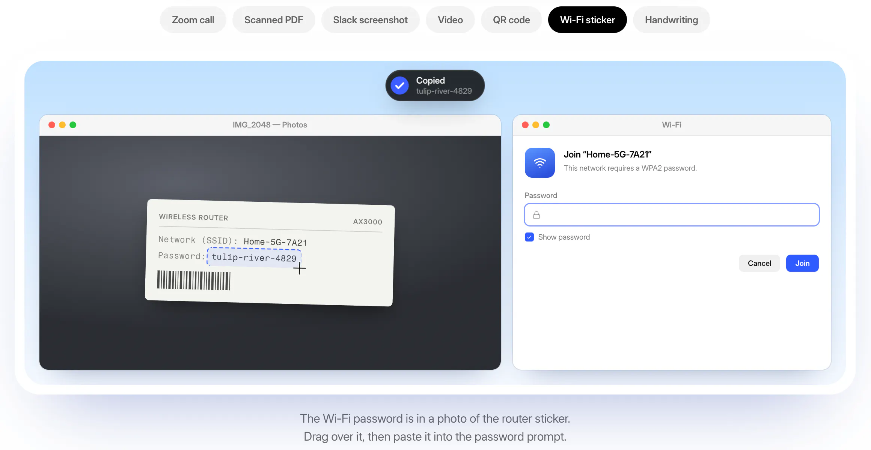Click the lock icon in password field

click(536, 215)
